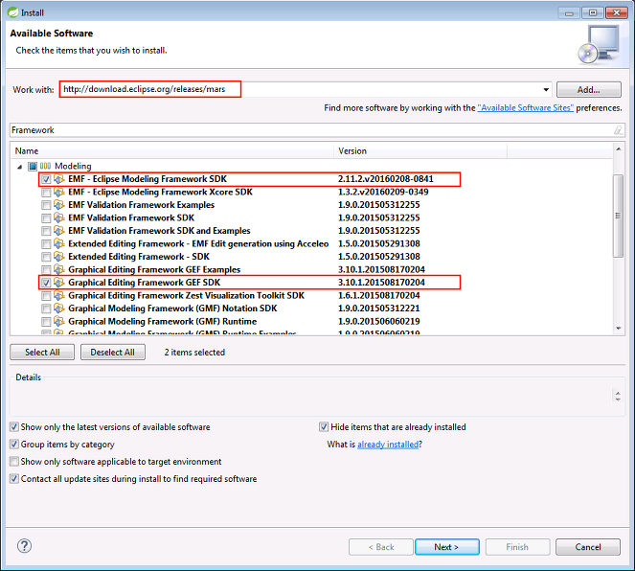
Task: Click the Details stepper up arrow
Action: click(618, 393)
